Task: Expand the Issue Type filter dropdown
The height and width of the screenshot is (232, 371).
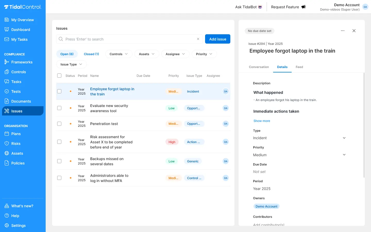Action: click(71, 64)
